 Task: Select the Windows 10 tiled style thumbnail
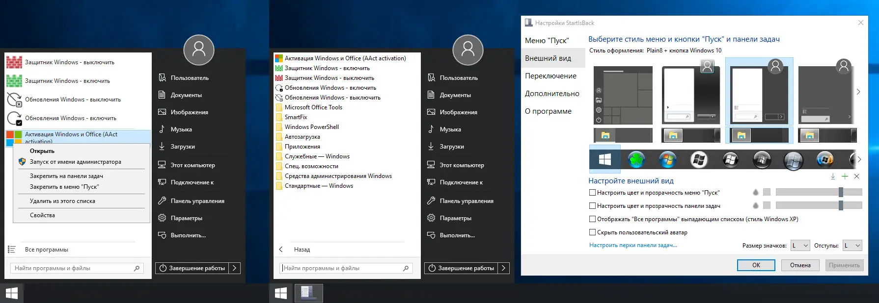tap(623, 95)
